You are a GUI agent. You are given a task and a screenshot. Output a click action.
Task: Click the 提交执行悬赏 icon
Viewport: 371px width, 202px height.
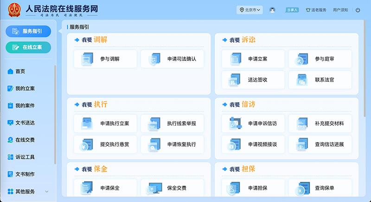click(x=87, y=144)
